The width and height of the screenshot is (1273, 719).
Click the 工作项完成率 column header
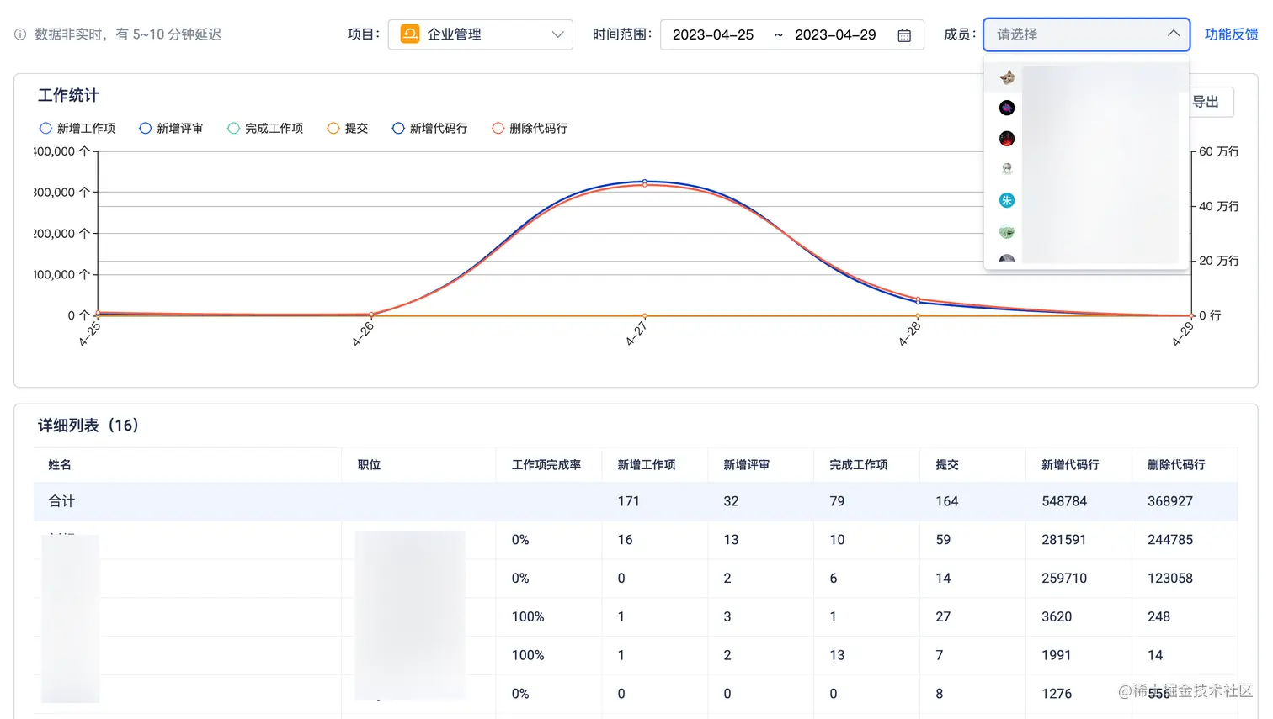[546, 465]
